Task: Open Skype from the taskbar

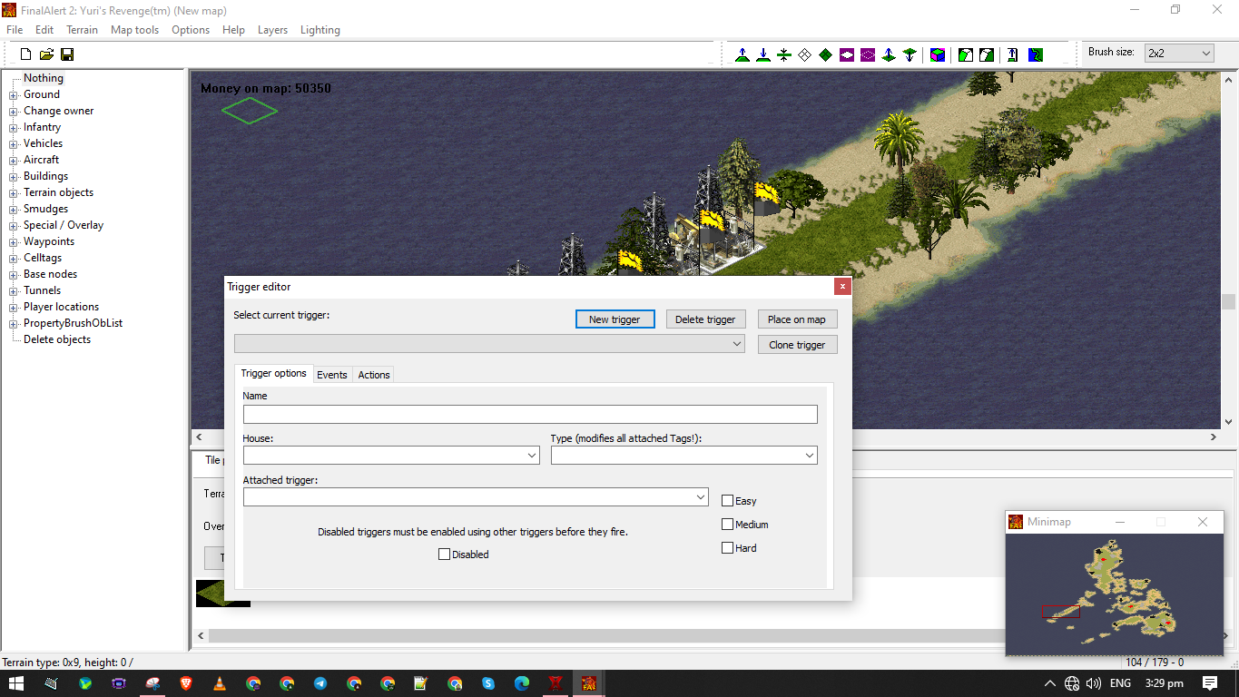Action: (x=488, y=683)
